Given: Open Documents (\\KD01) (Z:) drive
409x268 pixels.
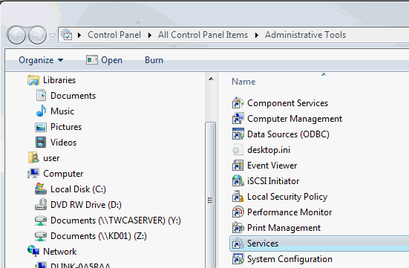Looking at the screenshot, I should click(99, 236).
